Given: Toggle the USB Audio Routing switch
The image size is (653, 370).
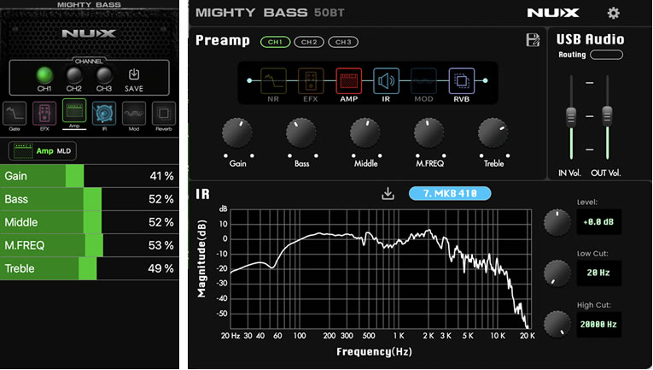Looking at the screenshot, I should coord(607,55).
